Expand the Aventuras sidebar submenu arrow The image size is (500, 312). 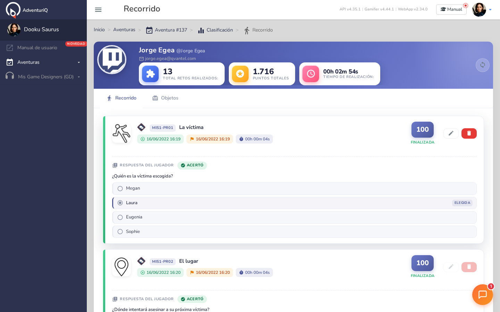coord(79,63)
